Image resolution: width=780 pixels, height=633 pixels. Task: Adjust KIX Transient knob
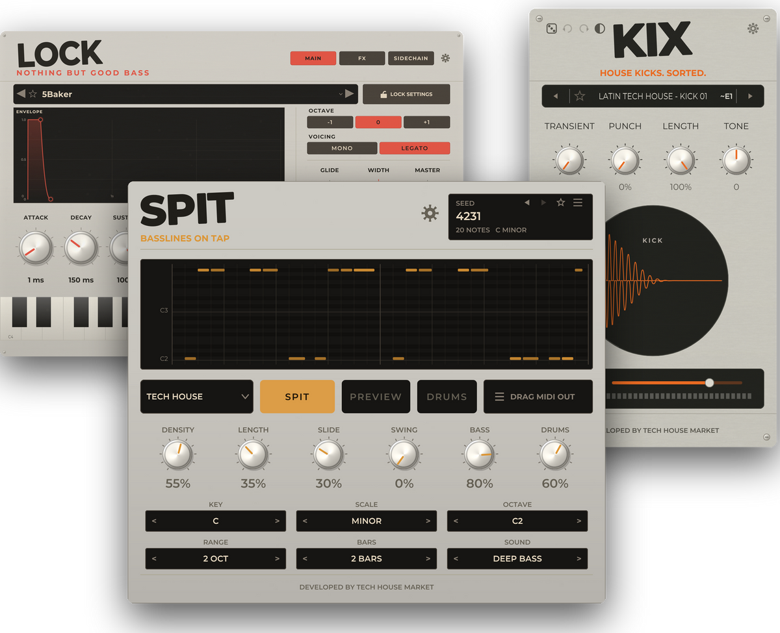(x=569, y=160)
